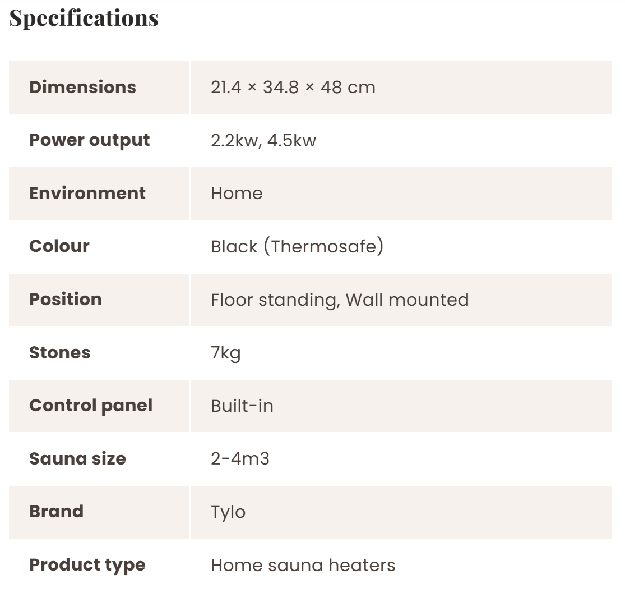Click the Colour row label
Screen dimensions: 625x593
59,246
